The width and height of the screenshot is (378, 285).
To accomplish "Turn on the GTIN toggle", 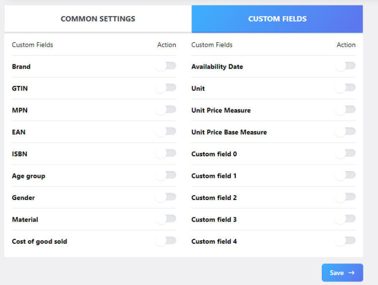I will 166,88.
